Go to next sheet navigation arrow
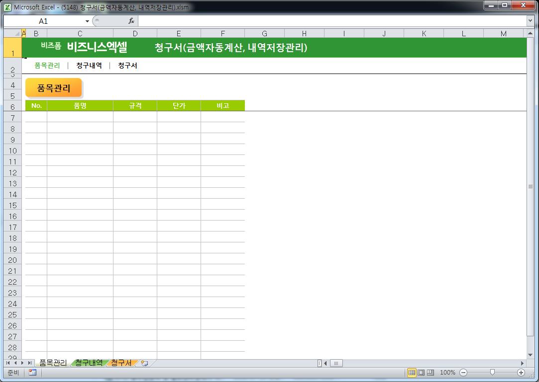The height and width of the screenshot is (382, 539). pos(22,363)
